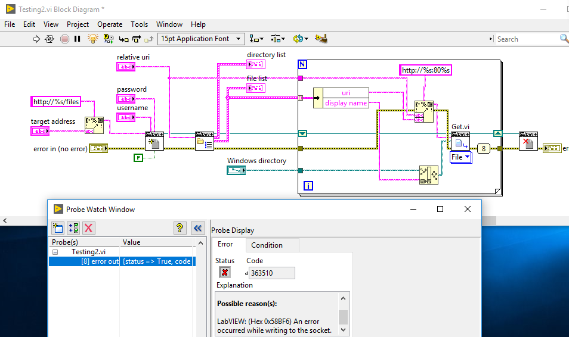Start Run Continuously mode
Viewport: 569px width, 337px height.
pos(50,39)
